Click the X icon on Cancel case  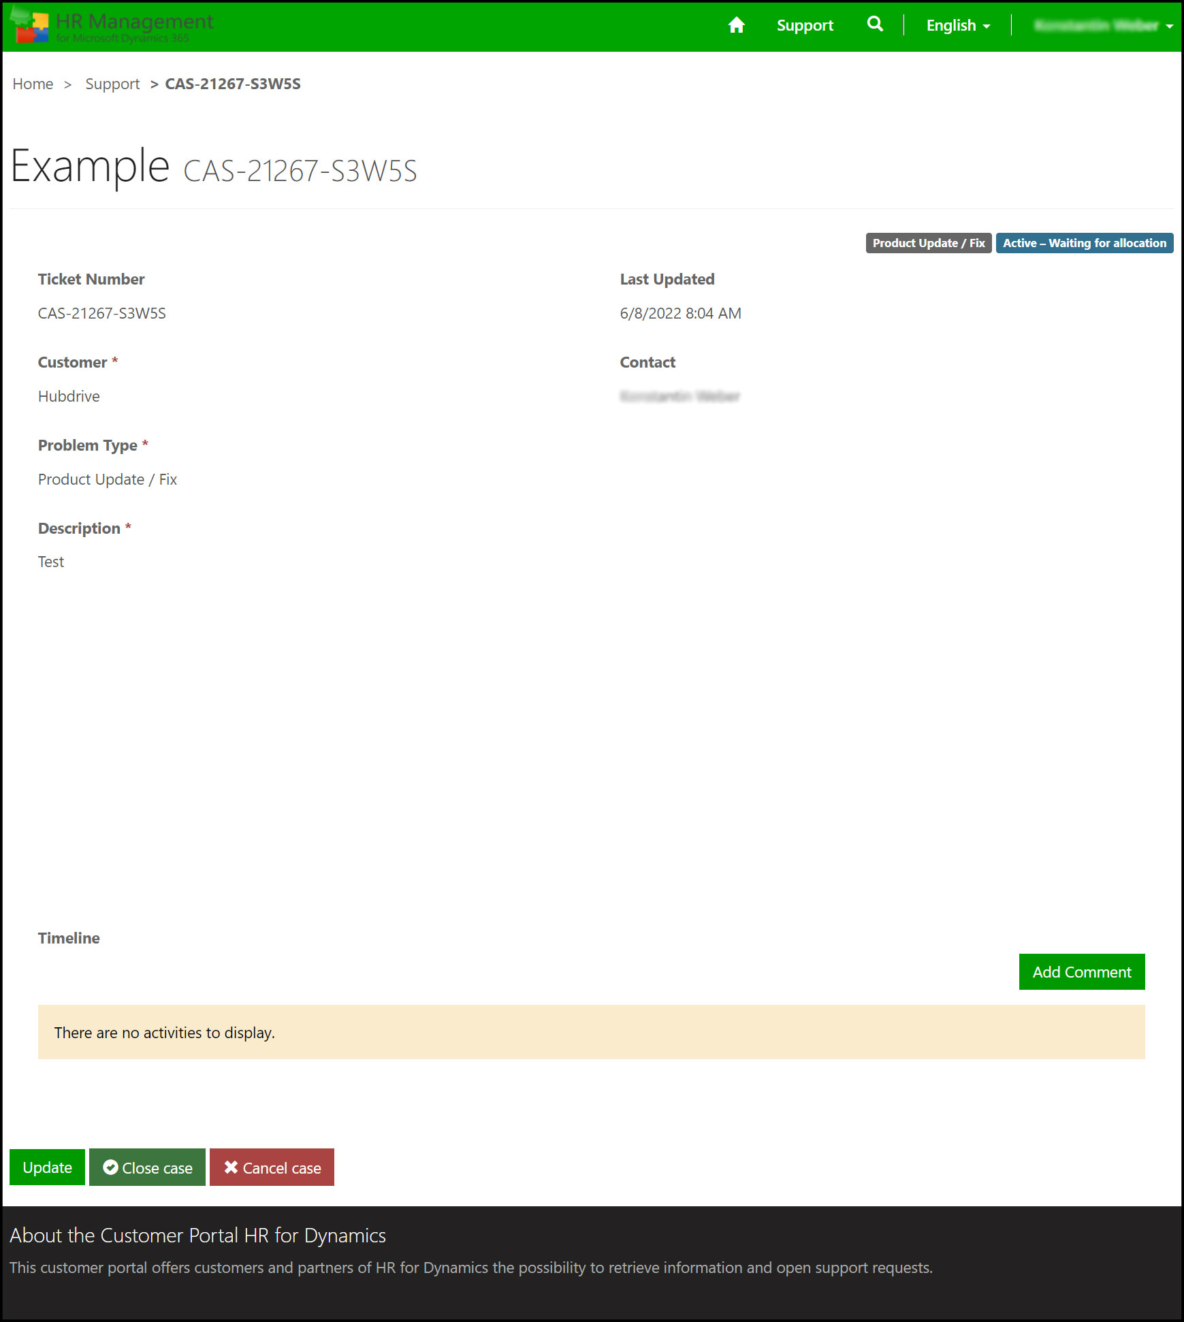point(231,1167)
